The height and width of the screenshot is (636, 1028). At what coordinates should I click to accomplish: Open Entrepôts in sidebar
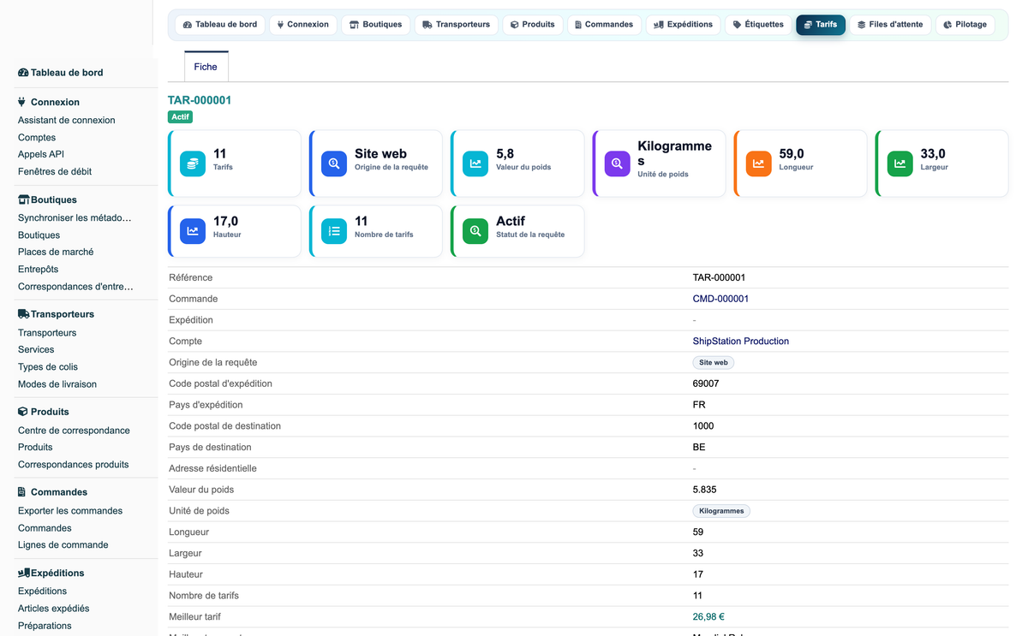[x=39, y=270]
